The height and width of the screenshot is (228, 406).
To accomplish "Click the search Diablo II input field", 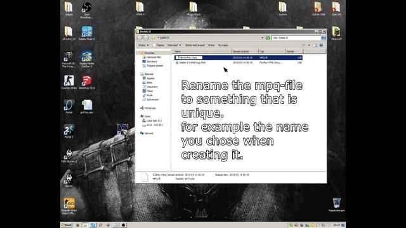I will 296,38.
